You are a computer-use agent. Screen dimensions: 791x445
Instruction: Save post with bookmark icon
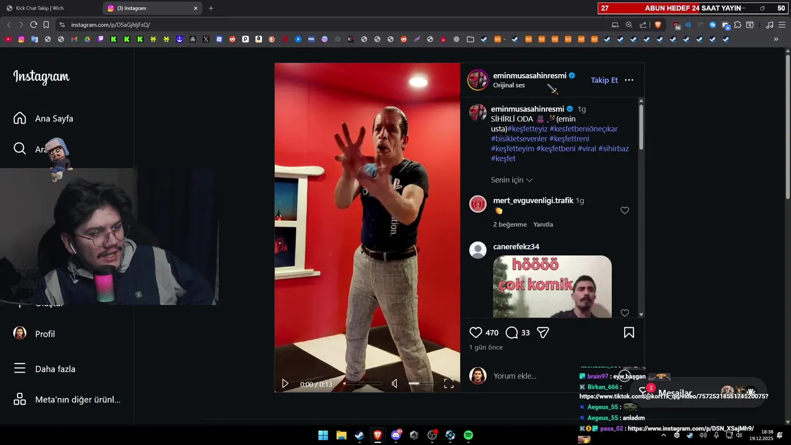click(629, 333)
